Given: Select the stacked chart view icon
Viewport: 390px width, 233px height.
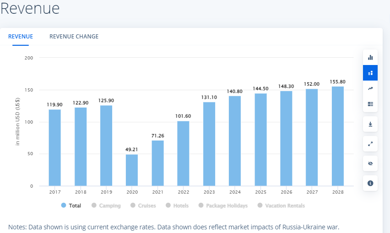Looking at the screenshot, I should 370,73.
